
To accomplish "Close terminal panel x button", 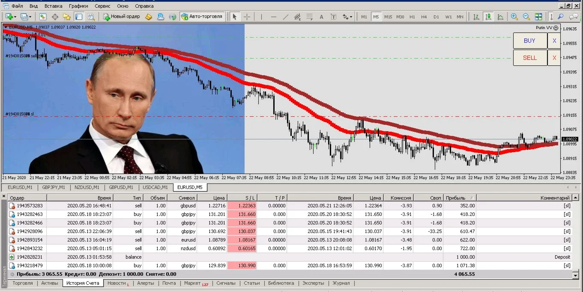I will 4,197.
